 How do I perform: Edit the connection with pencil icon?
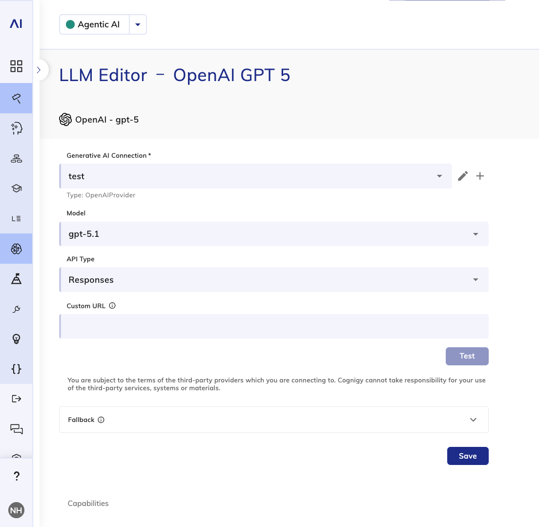(463, 176)
